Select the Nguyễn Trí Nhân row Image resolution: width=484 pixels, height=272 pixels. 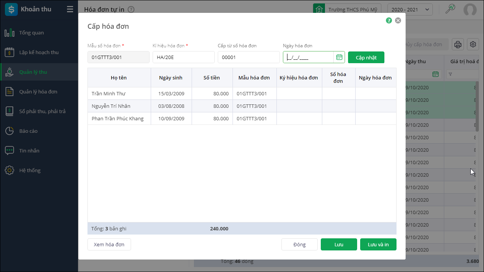[242, 106]
